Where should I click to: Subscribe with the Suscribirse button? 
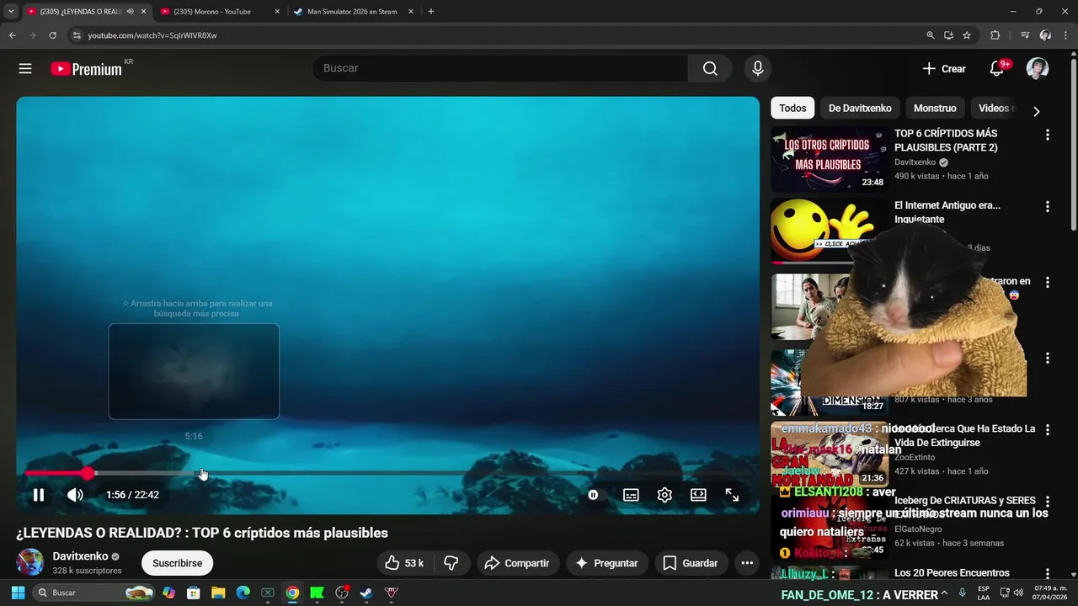click(x=177, y=563)
